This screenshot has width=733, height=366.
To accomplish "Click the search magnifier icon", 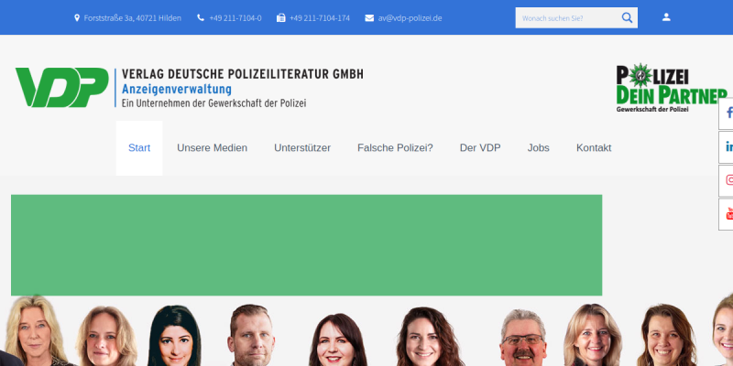I will (x=627, y=17).
